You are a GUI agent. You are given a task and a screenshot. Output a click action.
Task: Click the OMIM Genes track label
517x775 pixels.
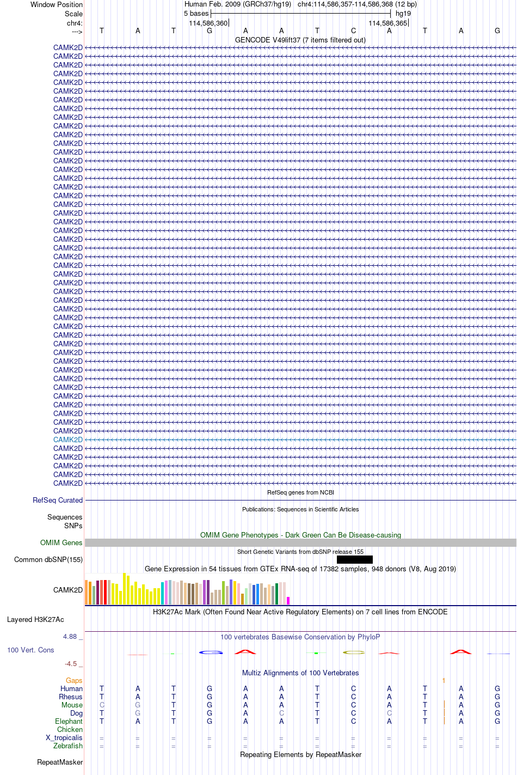pyautogui.click(x=61, y=542)
